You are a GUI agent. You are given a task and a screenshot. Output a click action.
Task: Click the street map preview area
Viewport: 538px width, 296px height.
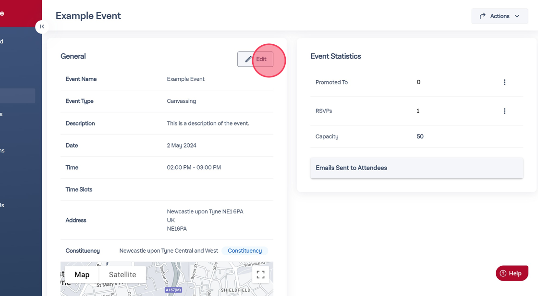(202, 284)
